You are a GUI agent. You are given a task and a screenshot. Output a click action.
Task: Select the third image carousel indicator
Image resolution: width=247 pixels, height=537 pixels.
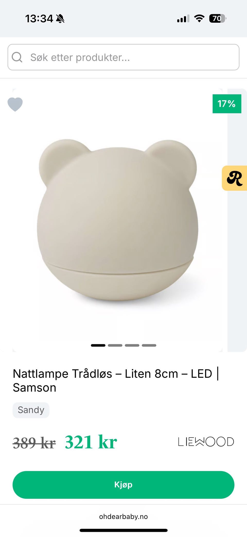point(132,345)
